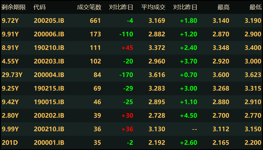Open bond code 190015.IB
Screen dimensions: 263x150
[x=49, y=102]
